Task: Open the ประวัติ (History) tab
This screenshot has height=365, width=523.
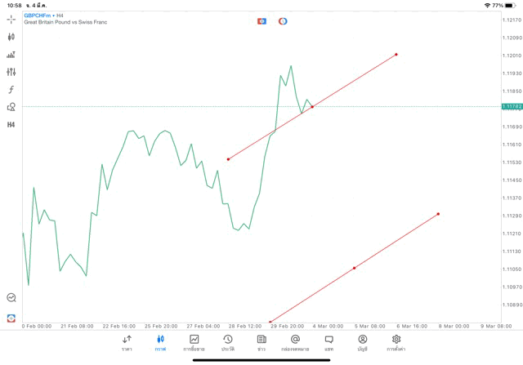Action: tap(227, 342)
